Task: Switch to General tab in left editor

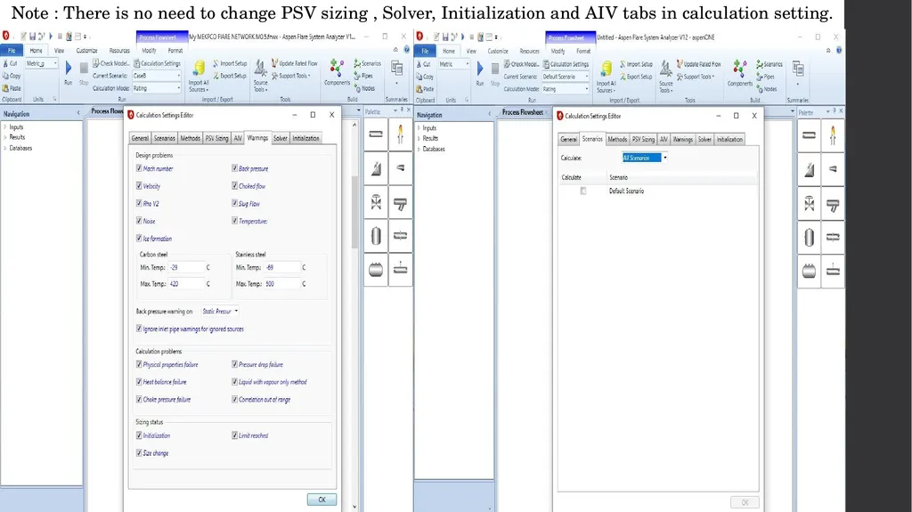Action: pyautogui.click(x=140, y=139)
